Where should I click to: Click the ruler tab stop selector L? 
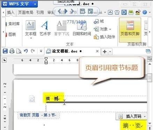[5, 60]
